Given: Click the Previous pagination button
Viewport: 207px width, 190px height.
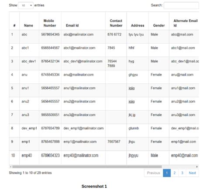Looking at the screenshot, I should [x=154, y=173].
